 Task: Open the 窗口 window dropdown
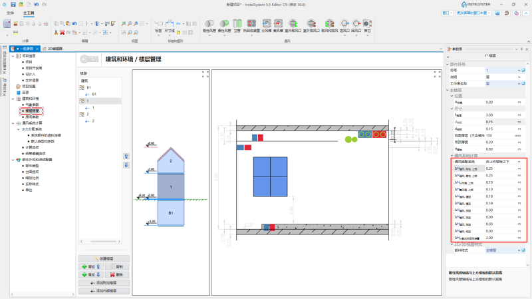tap(447, 13)
